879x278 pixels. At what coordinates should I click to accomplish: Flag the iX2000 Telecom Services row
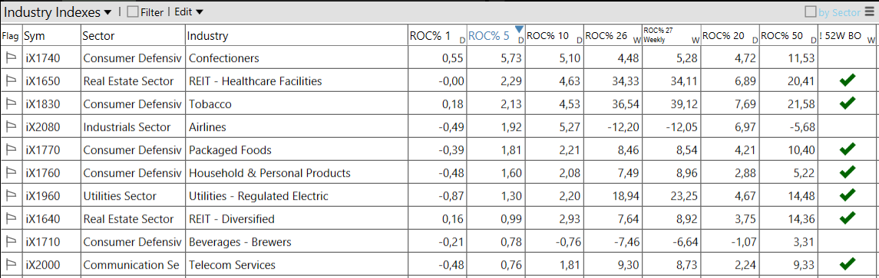[x=10, y=264]
